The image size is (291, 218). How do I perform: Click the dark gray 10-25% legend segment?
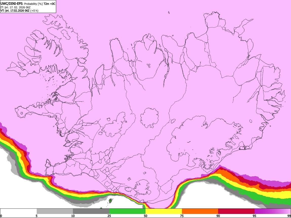point(91,211)
